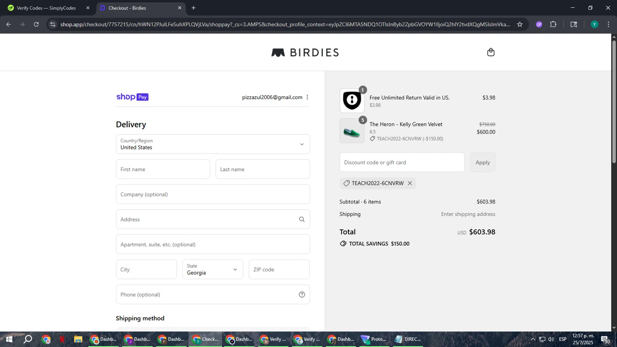Close the Checkout - Birdies tab
The width and height of the screenshot is (617, 347).
point(180,8)
